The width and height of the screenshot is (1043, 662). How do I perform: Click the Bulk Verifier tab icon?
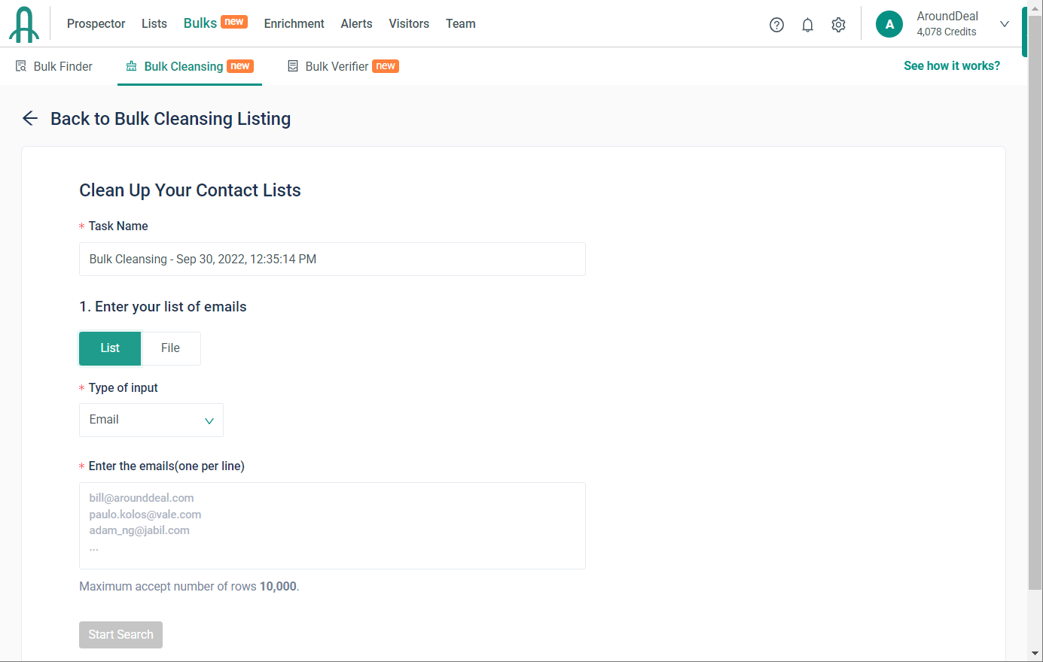click(x=293, y=66)
